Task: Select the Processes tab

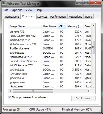Action: (x=28, y=16)
